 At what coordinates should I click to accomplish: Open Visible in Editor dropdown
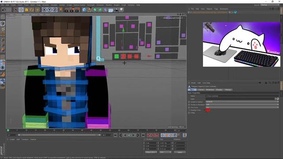pyautogui.click(x=242, y=102)
